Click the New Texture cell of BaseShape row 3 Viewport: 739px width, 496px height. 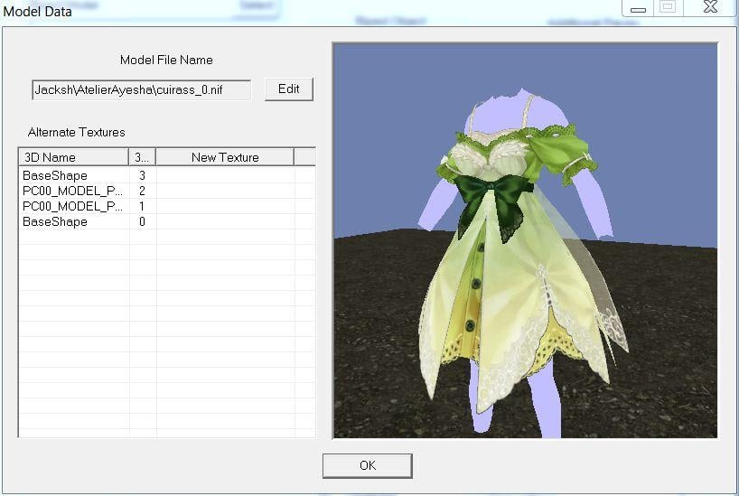click(225, 175)
